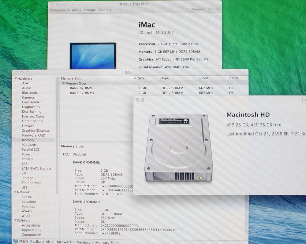Select USB in the sidebar
The image size is (306, 244).
pos(24,187)
